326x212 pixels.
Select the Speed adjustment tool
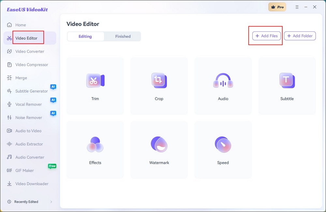click(223, 150)
